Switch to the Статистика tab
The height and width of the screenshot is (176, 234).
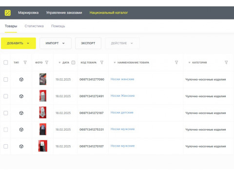click(x=34, y=26)
